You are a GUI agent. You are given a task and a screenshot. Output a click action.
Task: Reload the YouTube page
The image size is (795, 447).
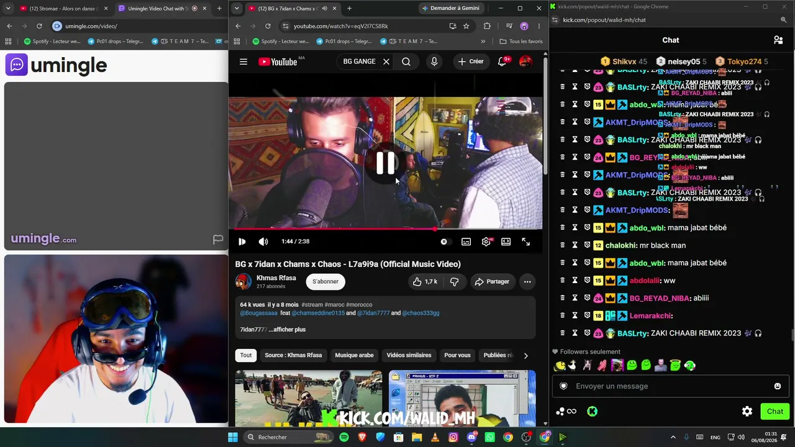268,26
